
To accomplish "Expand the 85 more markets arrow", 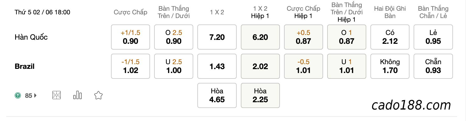I will (35, 95).
